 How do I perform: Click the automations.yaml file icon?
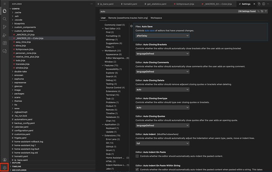pos(13,119)
